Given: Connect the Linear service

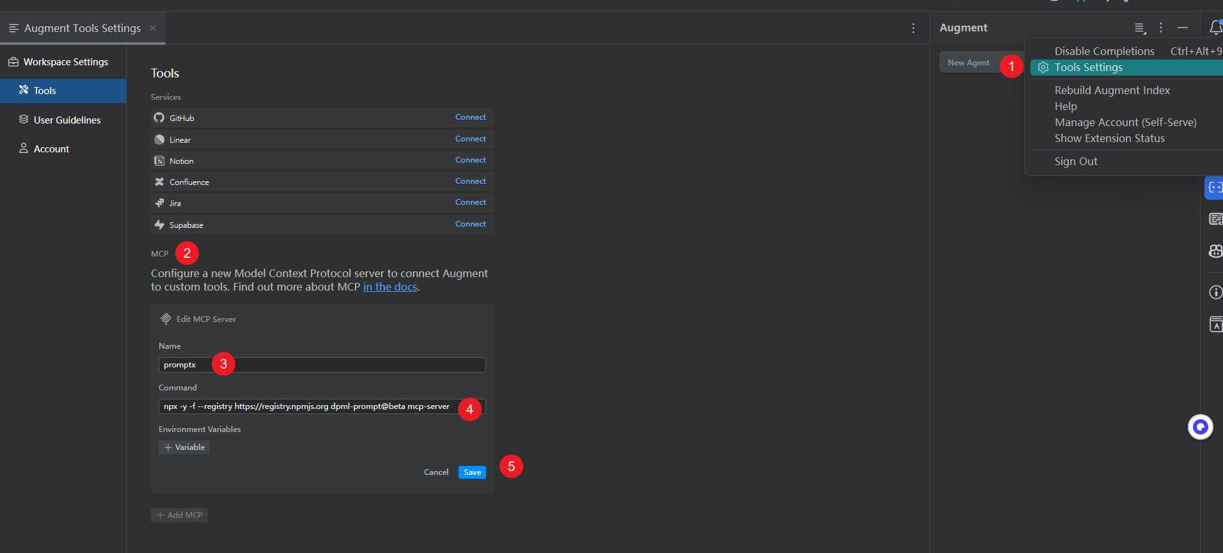Looking at the screenshot, I should tap(470, 139).
